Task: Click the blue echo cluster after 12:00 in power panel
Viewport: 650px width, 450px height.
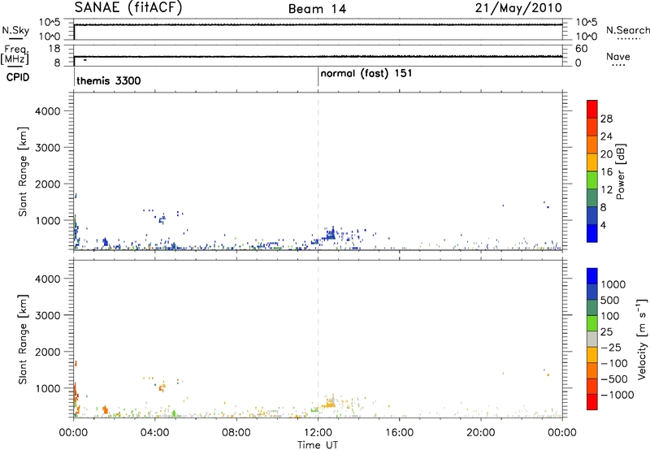Action: (x=330, y=236)
